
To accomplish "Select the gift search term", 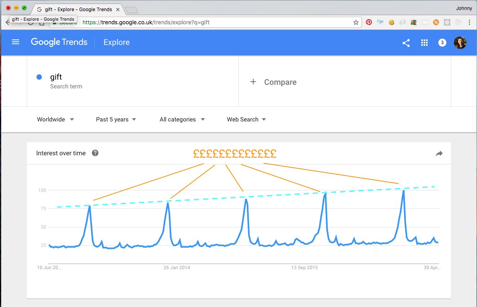I will [56, 77].
